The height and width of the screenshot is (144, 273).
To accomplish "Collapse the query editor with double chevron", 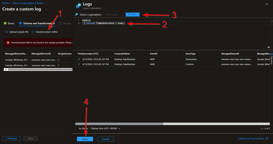I will (x=268, y=47).
